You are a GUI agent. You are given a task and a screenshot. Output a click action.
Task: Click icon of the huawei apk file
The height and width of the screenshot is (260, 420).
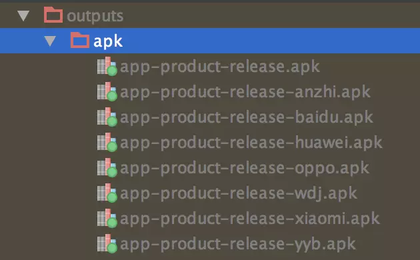pyautogui.click(x=107, y=142)
